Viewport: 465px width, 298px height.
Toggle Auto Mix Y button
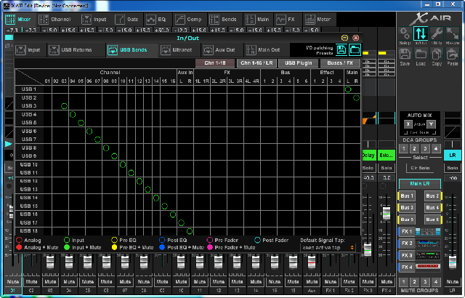click(431, 124)
